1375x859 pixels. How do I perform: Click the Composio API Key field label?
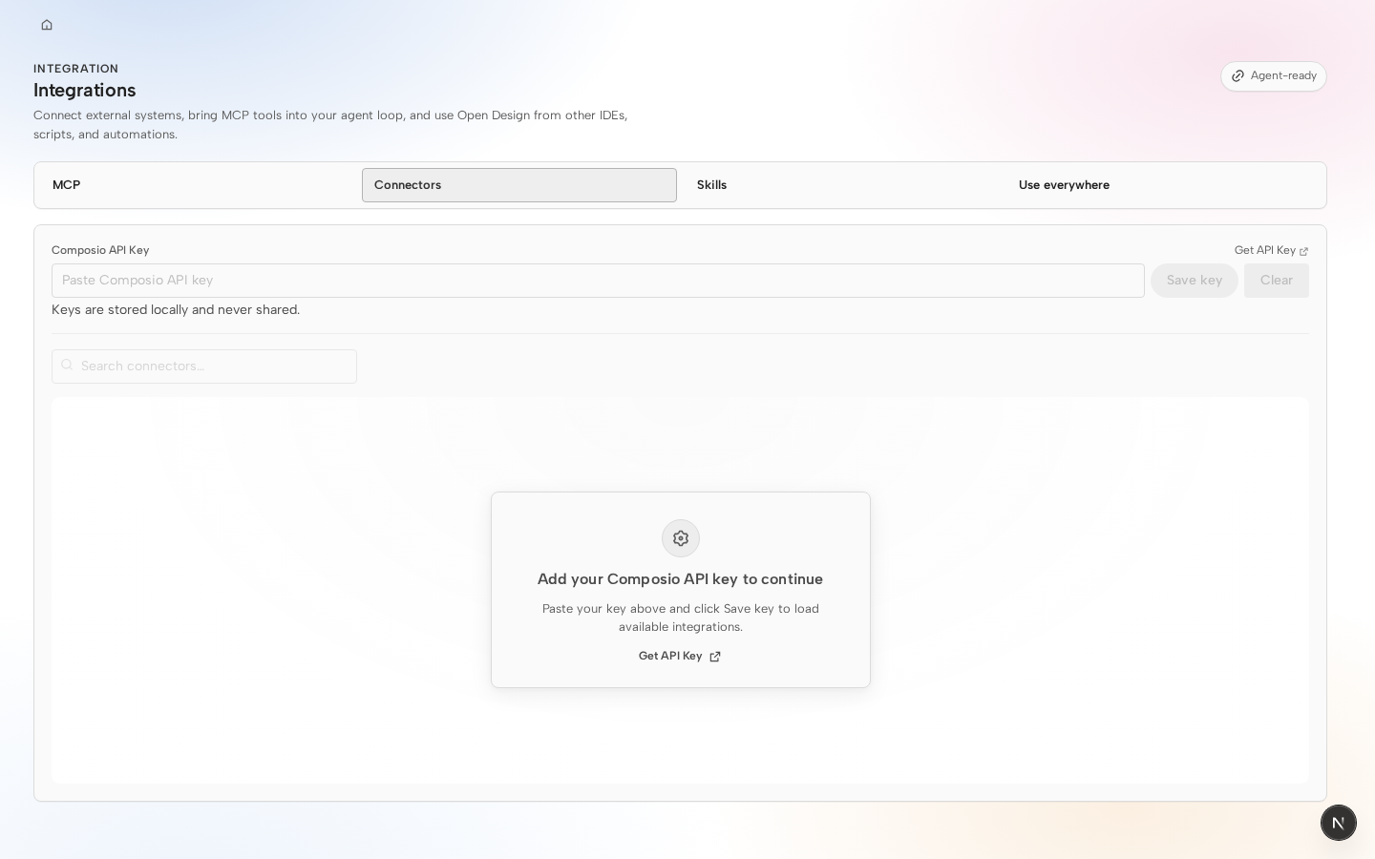100,251
